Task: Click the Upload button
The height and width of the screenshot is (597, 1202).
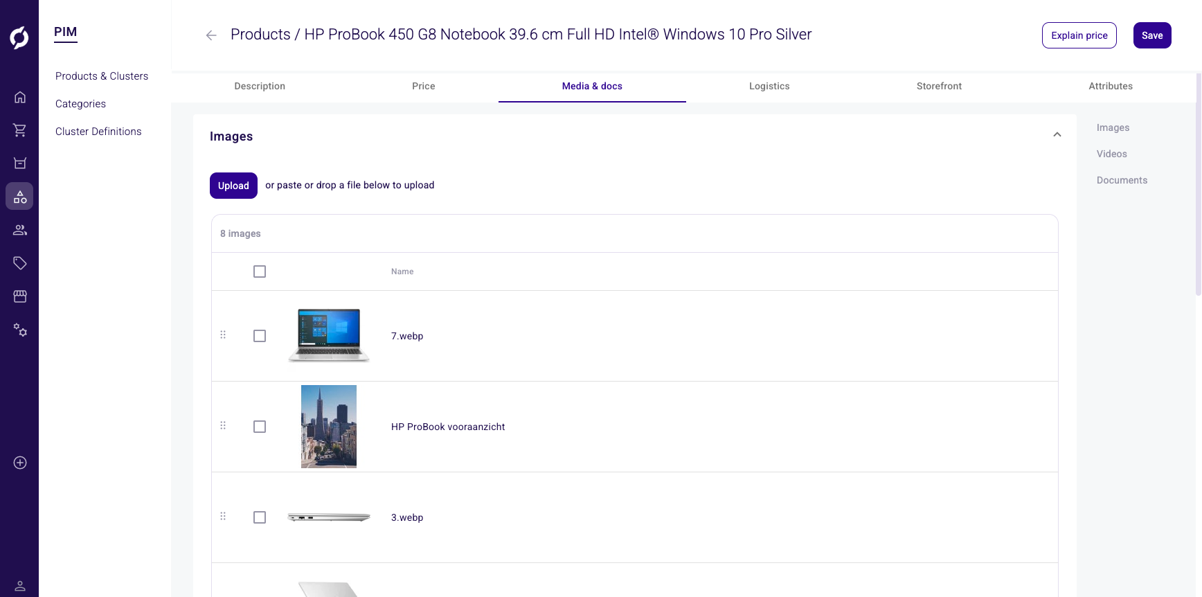Action: [x=233, y=186]
